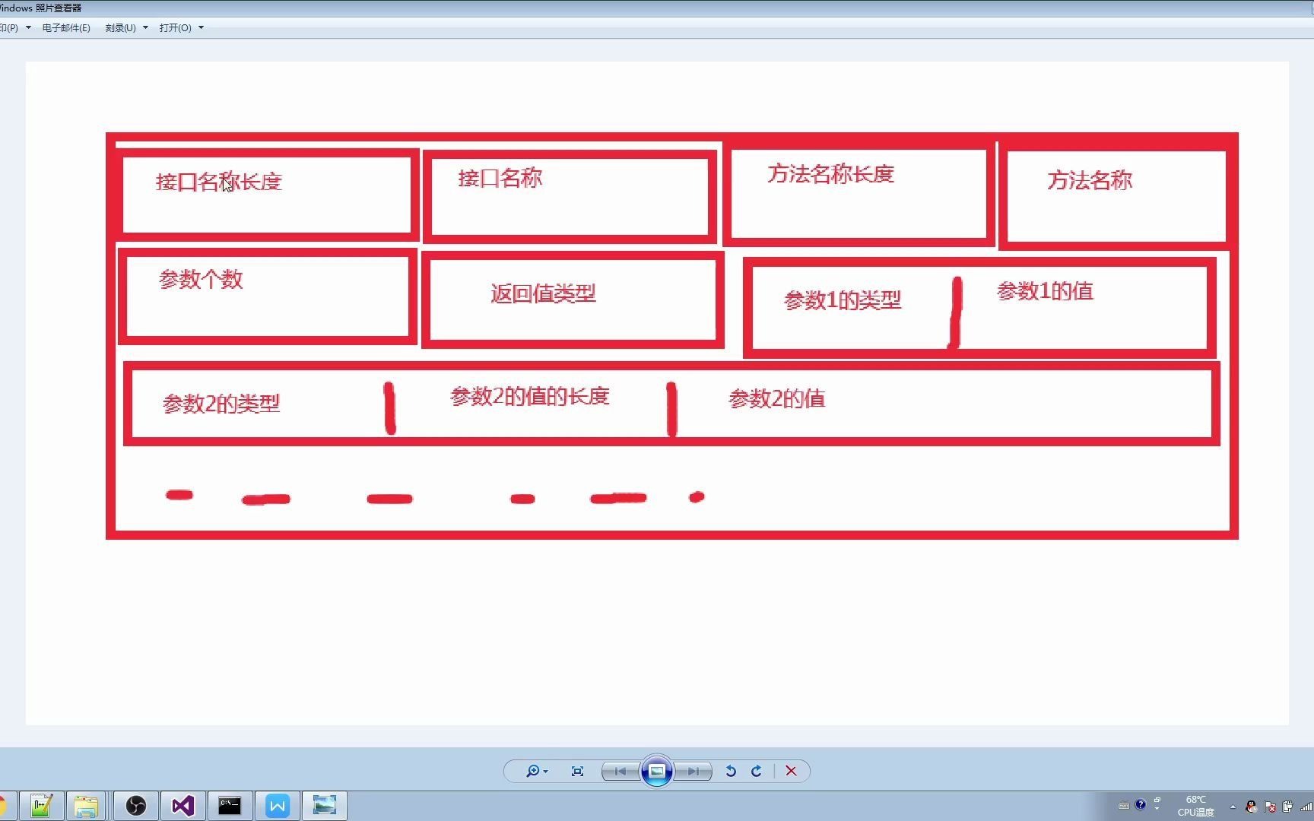Open the QQ penguin tray icon

pos(1251,807)
